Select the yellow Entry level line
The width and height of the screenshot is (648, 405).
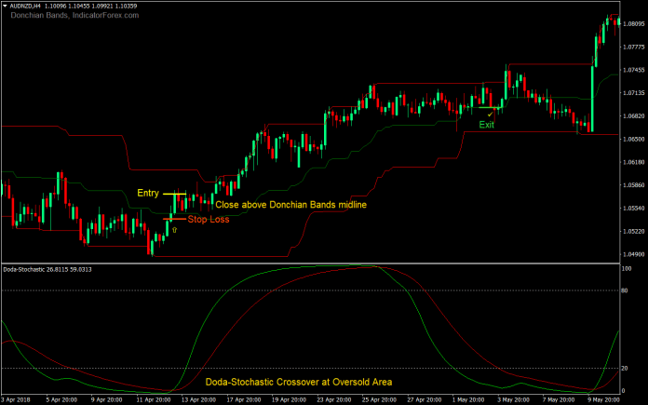pos(175,194)
